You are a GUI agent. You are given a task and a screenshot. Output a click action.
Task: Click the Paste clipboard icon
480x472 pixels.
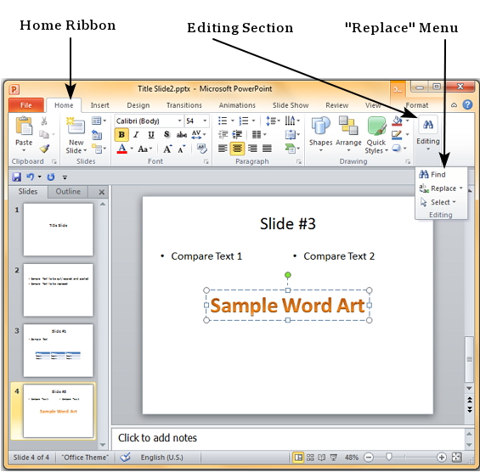coord(24,126)
